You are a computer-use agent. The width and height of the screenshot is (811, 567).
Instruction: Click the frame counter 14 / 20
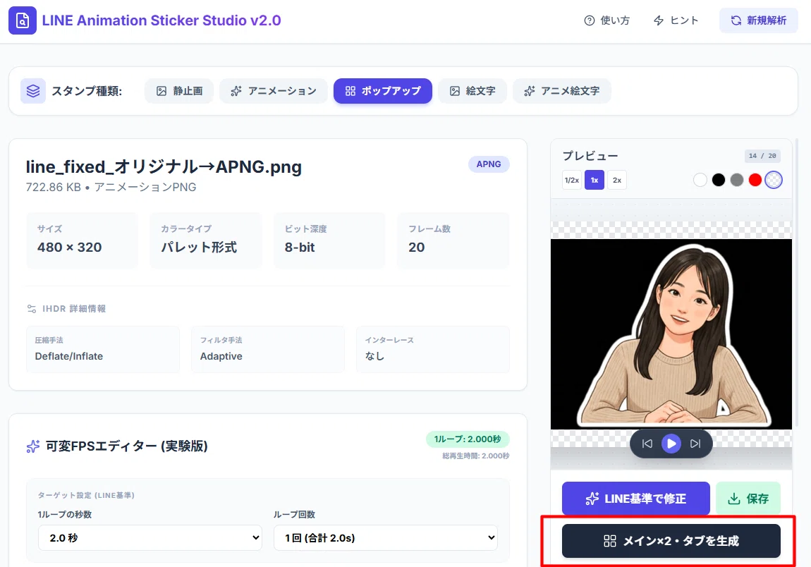(762, 156)
